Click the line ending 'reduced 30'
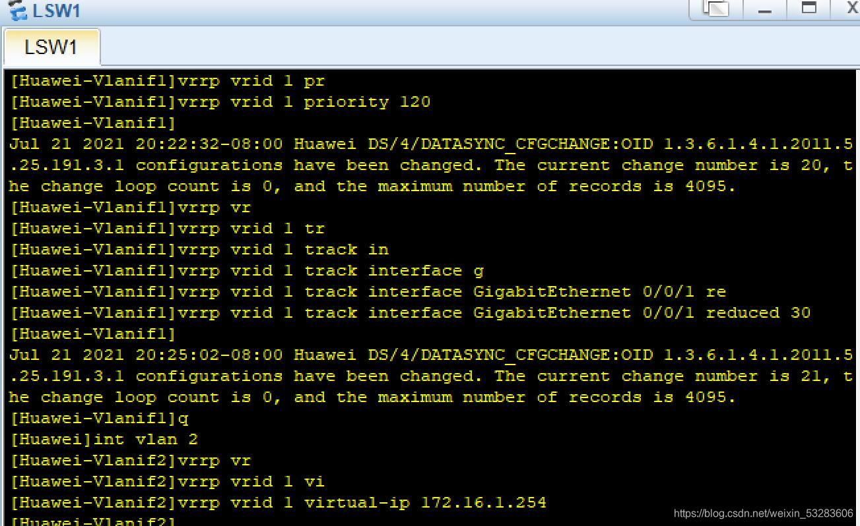860x526 pixels. tap(411, 313)
